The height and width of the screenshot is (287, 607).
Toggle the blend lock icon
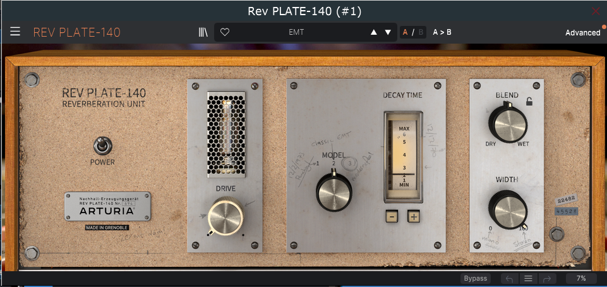[529, 102]
